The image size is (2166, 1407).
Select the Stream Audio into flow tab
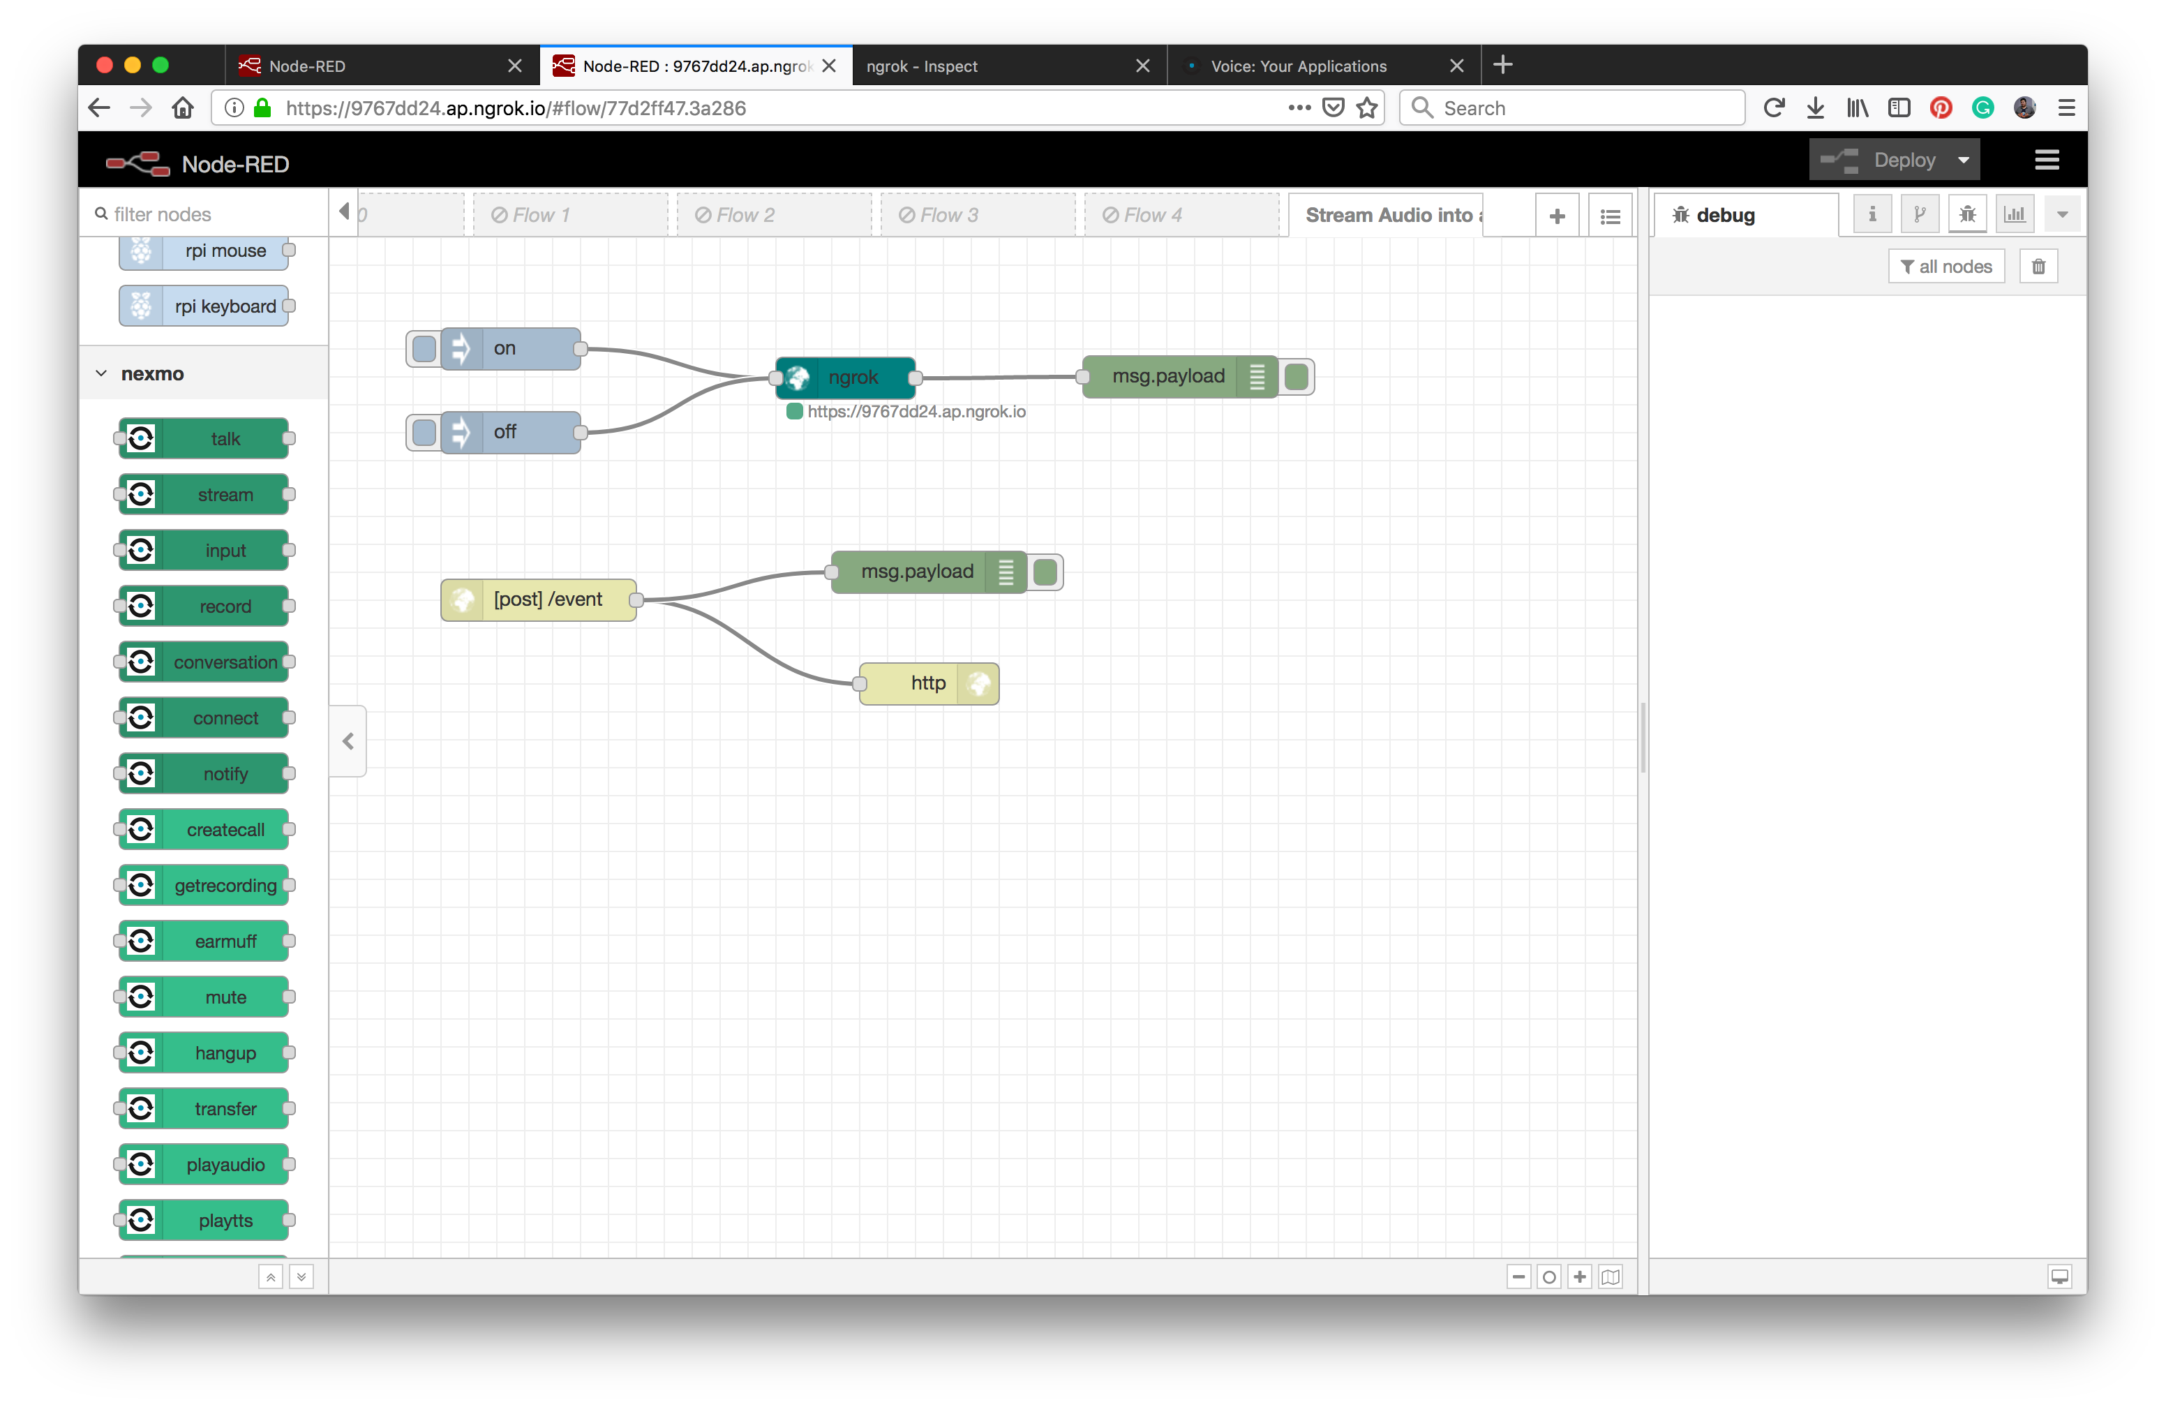click(1386, 216)
